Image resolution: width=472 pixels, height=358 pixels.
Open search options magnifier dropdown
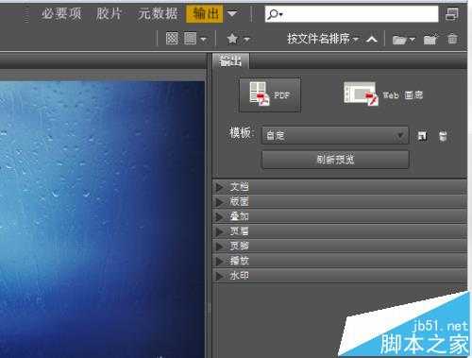tap(275, 14)
